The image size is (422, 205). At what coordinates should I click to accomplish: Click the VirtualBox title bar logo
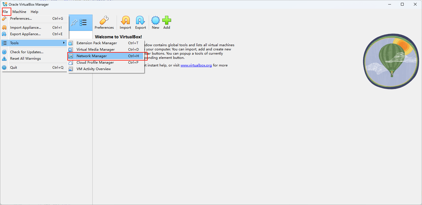[x=5, y=4]
